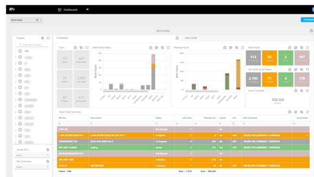
Task: Clear filter on Work Packs Status chart
Action: 162,47
